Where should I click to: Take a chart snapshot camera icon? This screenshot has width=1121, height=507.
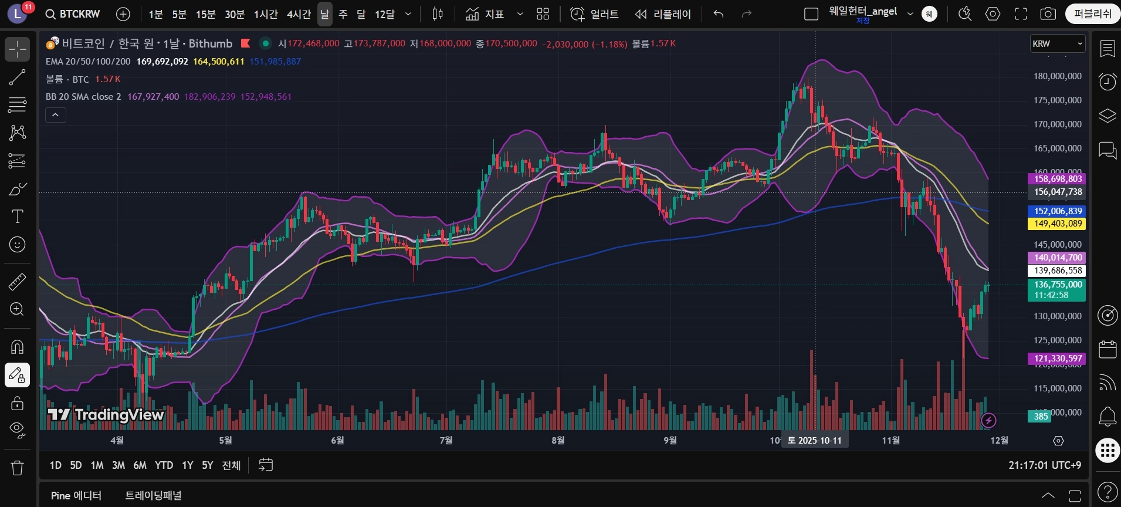click(1048, 14)
